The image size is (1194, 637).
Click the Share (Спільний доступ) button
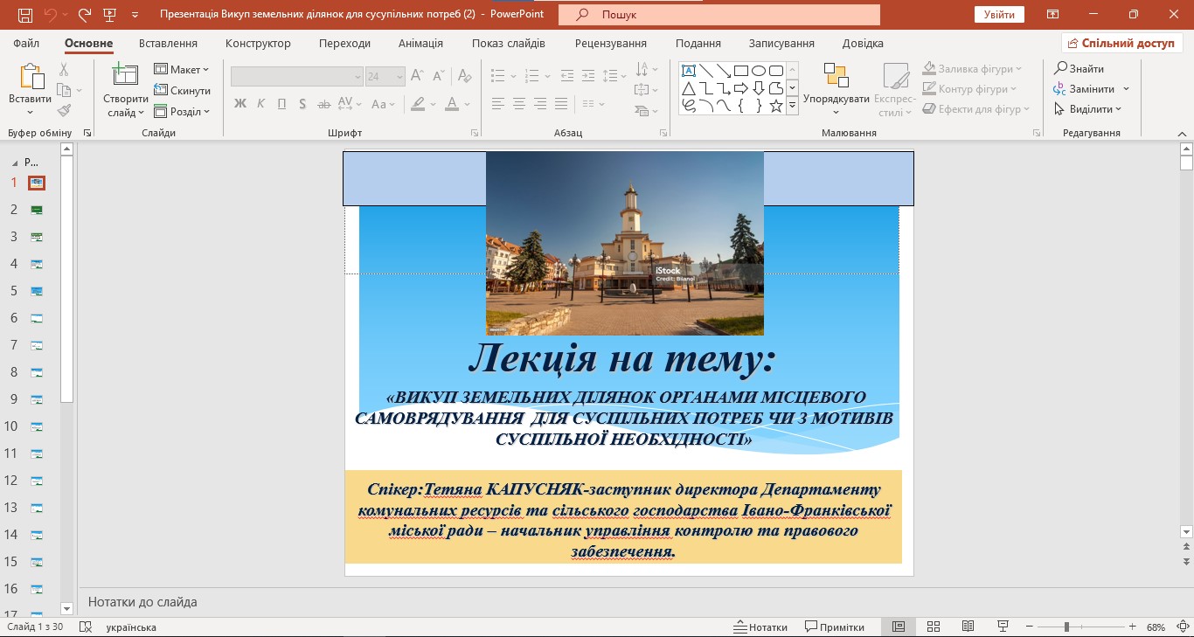(x=1121, y=44)
